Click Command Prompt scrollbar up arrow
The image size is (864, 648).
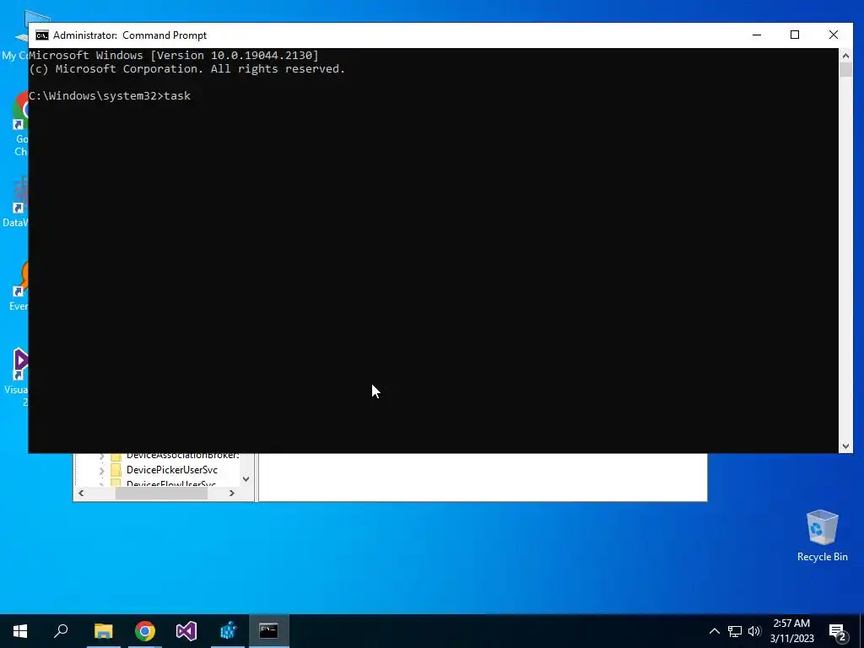point(845,55)
